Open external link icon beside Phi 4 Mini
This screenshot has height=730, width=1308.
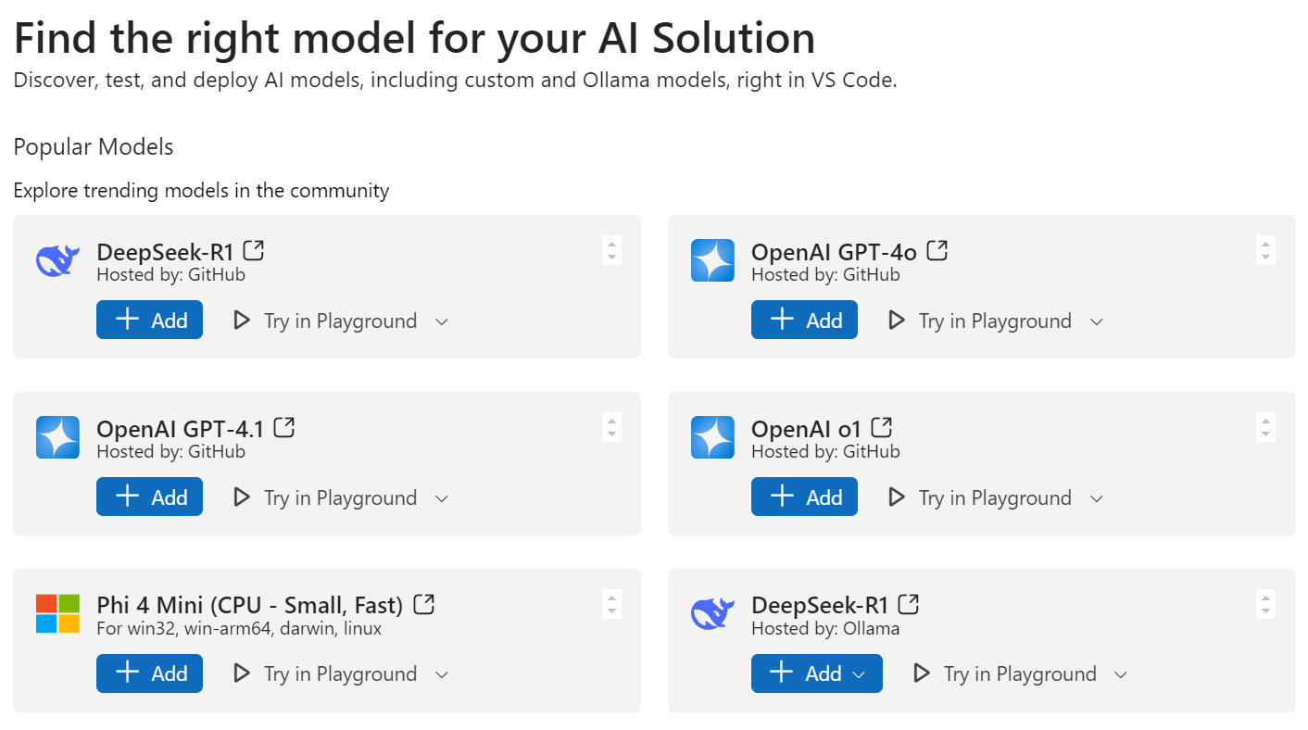click(423, 604)
